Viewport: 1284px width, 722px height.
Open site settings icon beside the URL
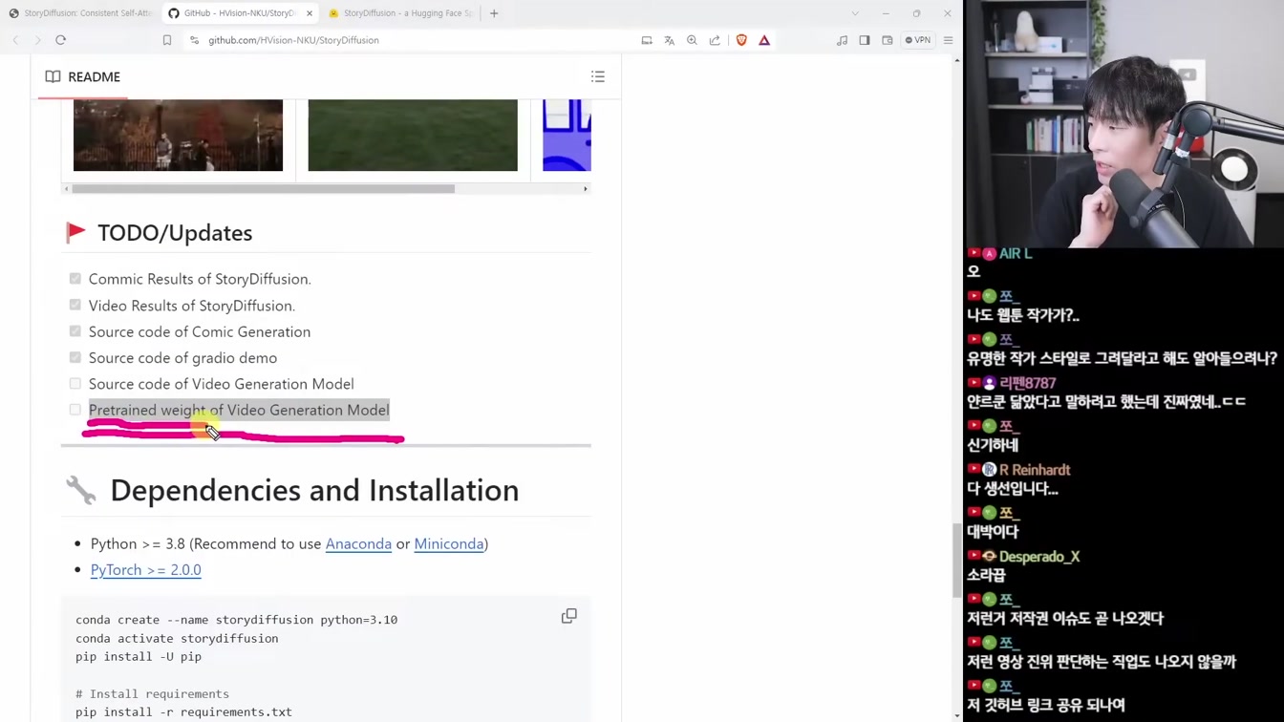point(194,40)
